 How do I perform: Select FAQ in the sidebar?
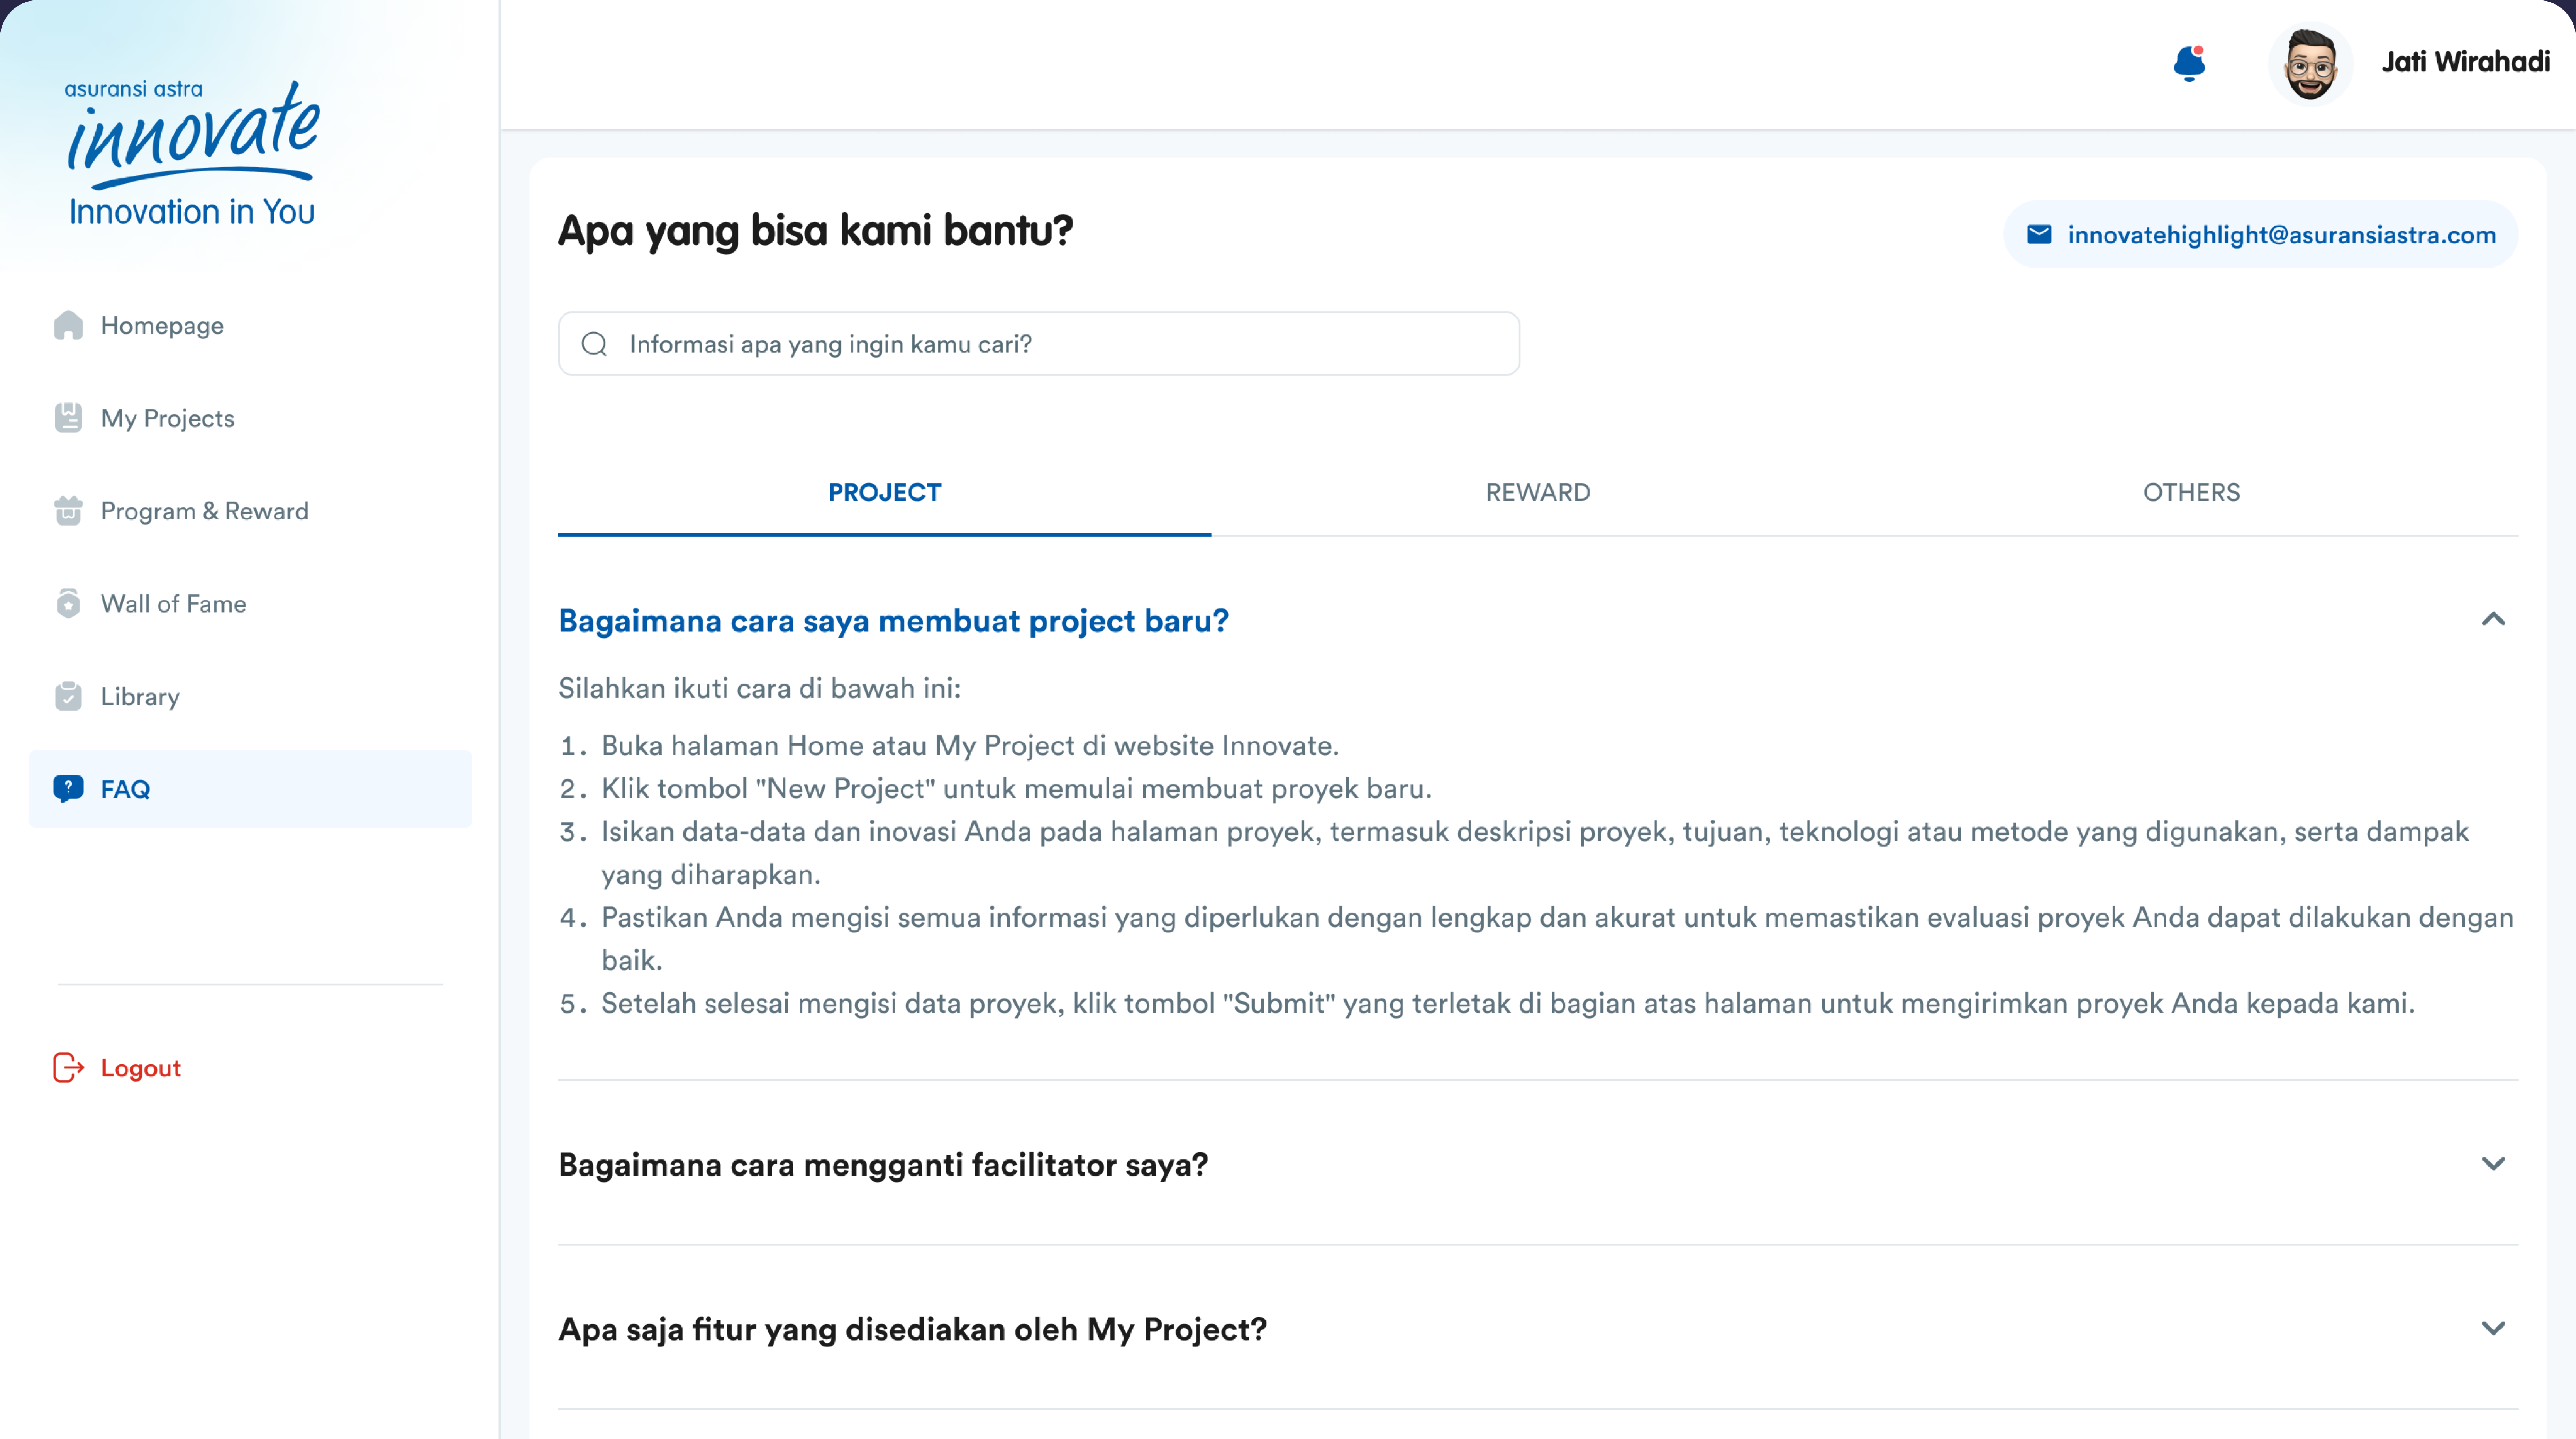tap(250, 789)
